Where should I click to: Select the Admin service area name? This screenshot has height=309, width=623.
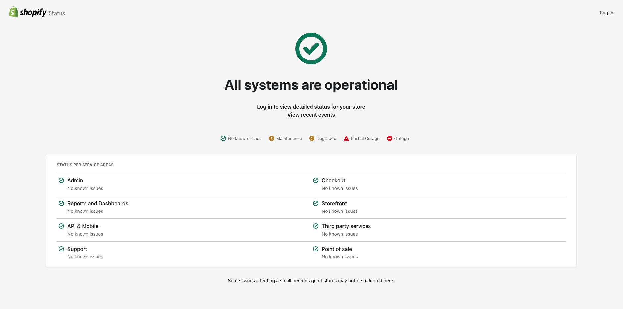[75, 180]
